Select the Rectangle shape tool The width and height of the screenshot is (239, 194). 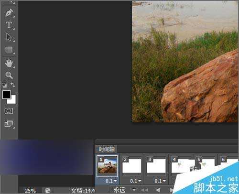tap(9, 50)
